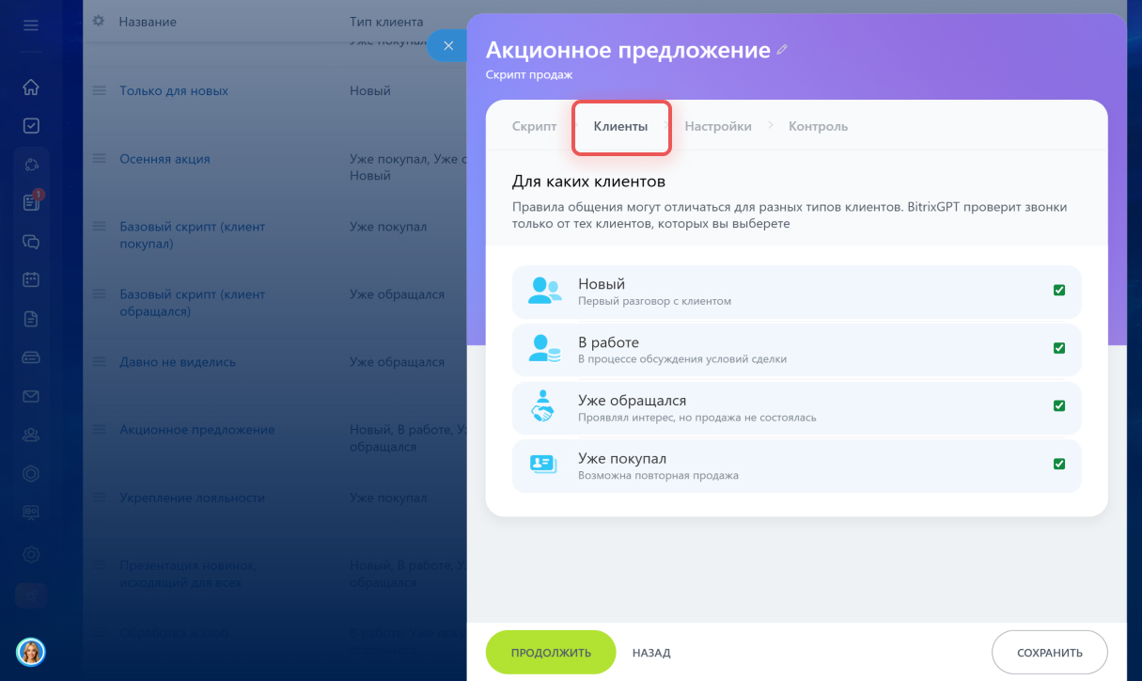Open tasks via checkmark sidebar icon

click(x=31, y=125)
